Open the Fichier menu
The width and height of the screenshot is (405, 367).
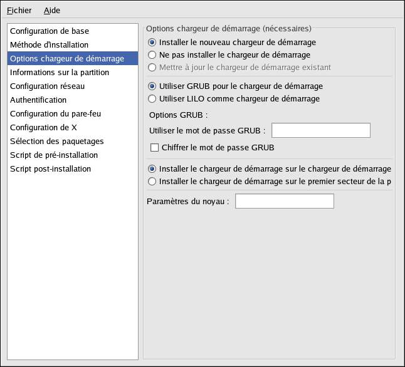(19, 10)
